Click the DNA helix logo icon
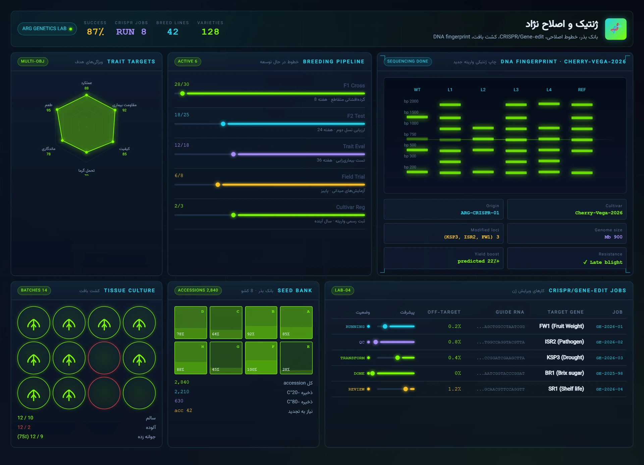 pyautogui.click(x=615, y=29)
